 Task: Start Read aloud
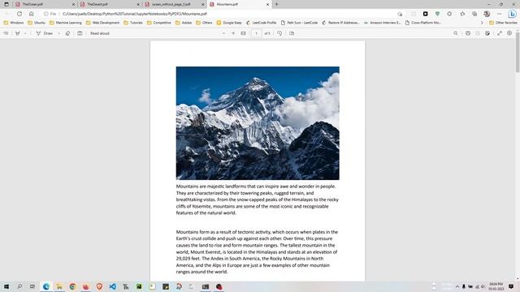[x=100, y=33]
